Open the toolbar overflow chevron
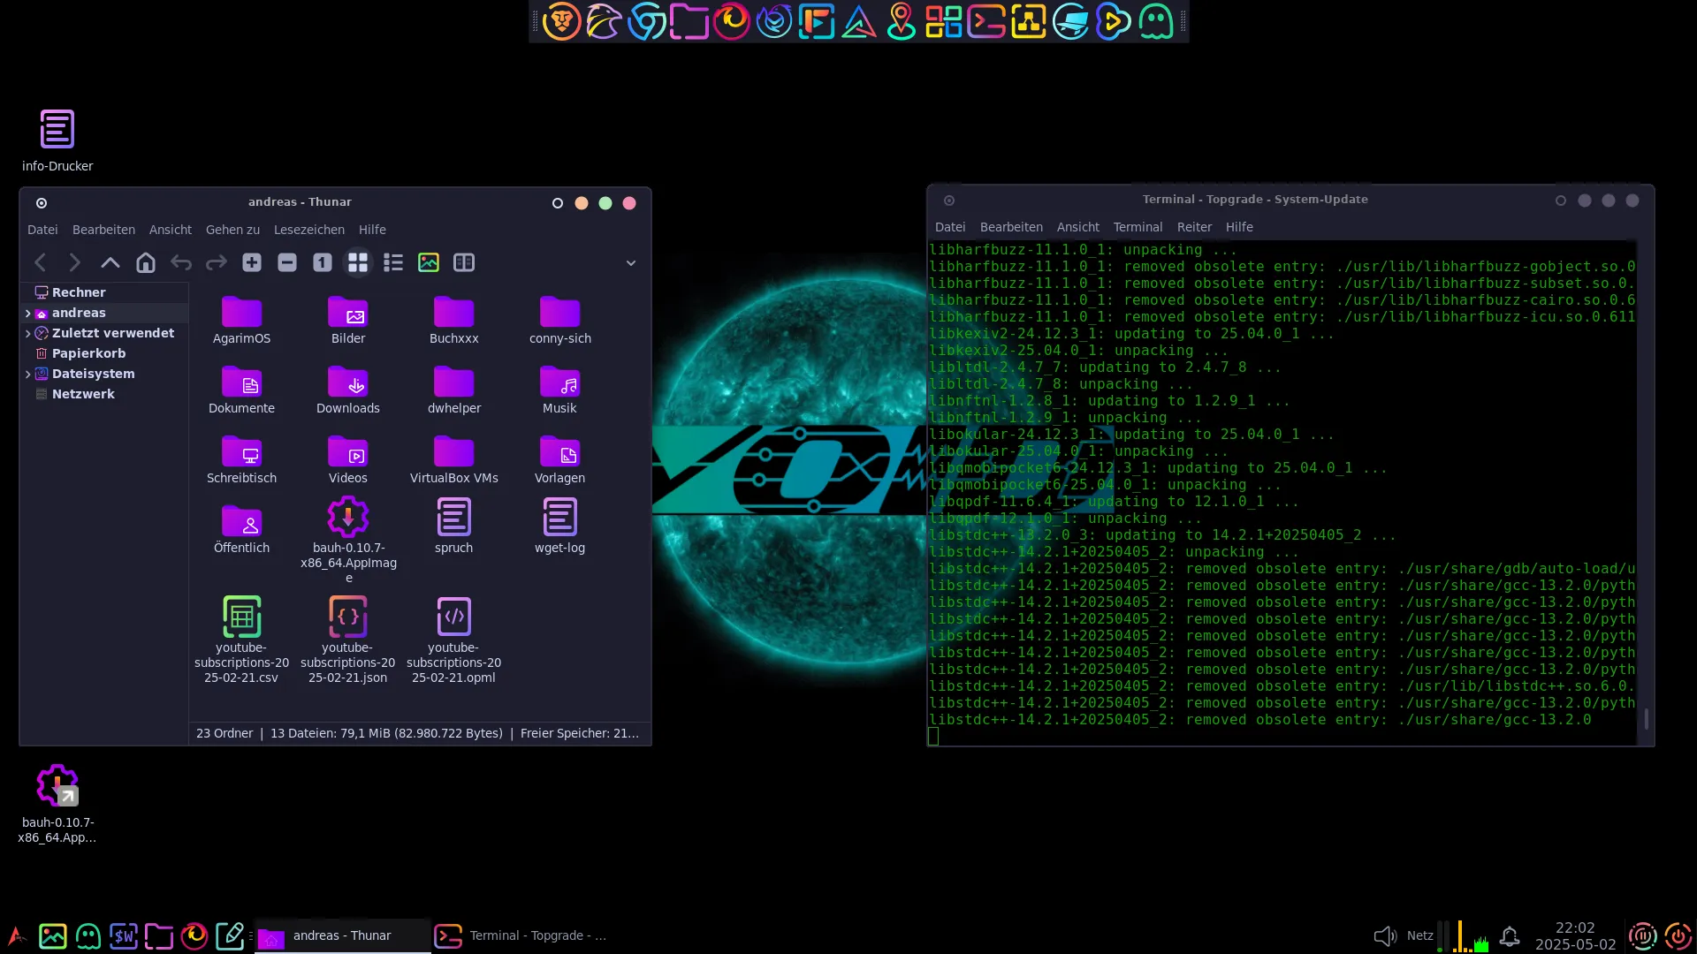Viewport: 1697px width, 954px height. 631,262
